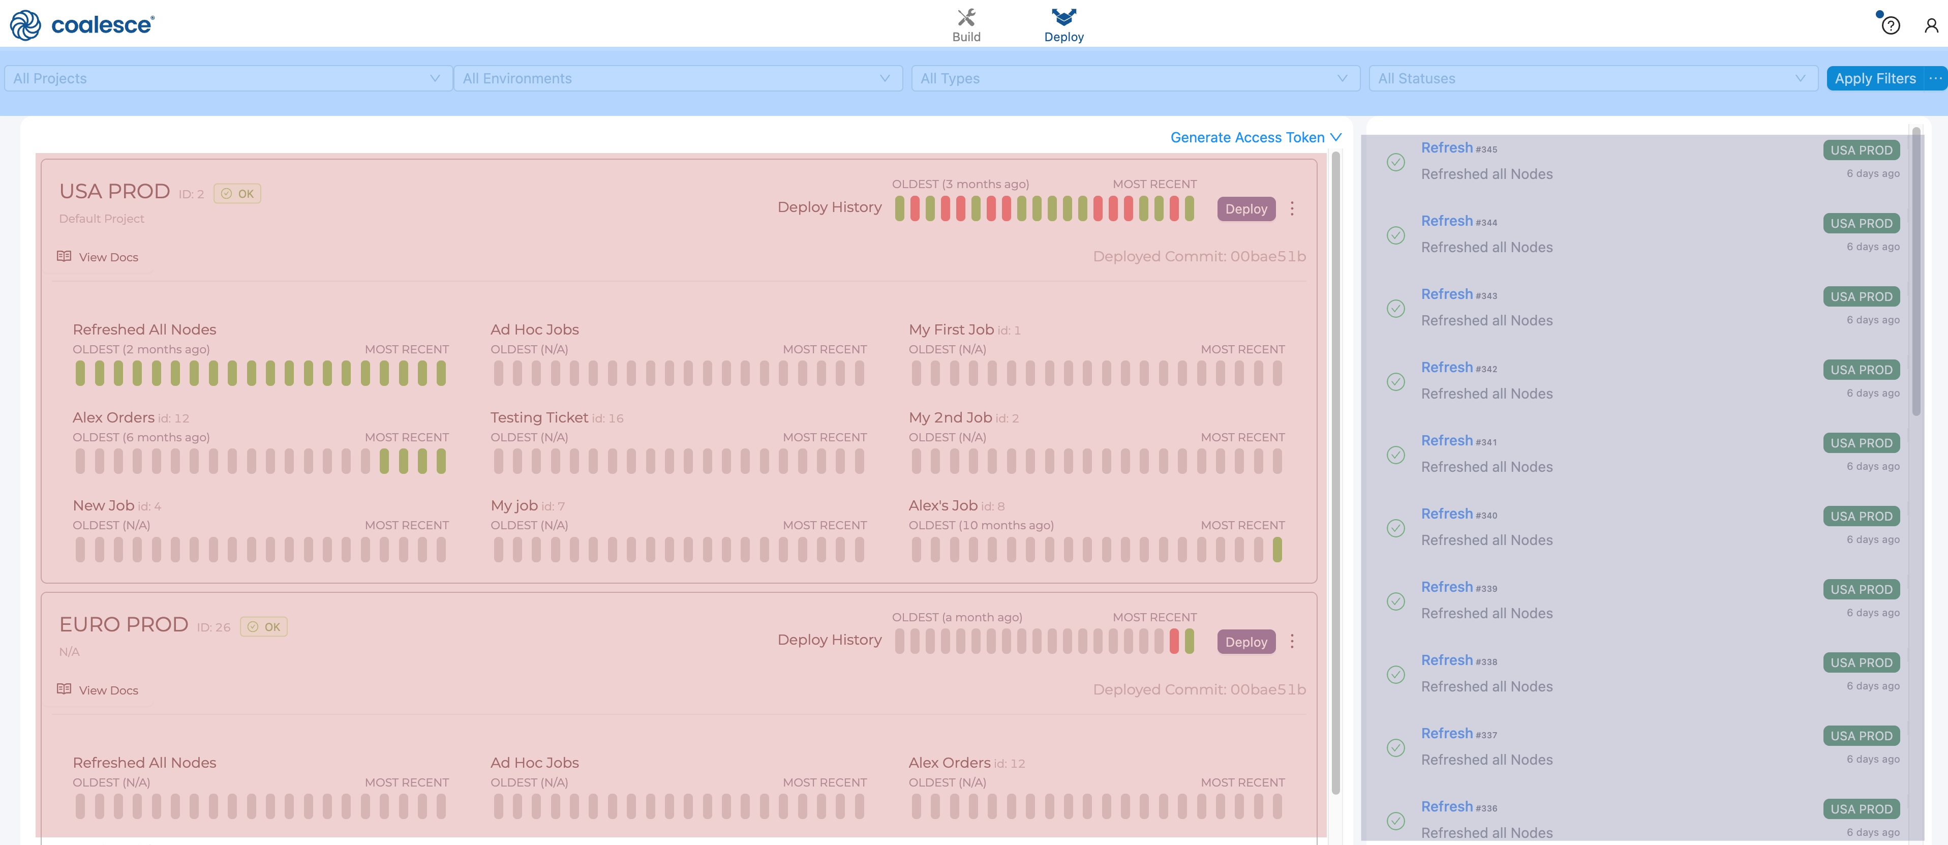Click the OK status badge for USA PROD
Image resolution: width=1948 pixels, height=845 pixels.
(237, 194)
